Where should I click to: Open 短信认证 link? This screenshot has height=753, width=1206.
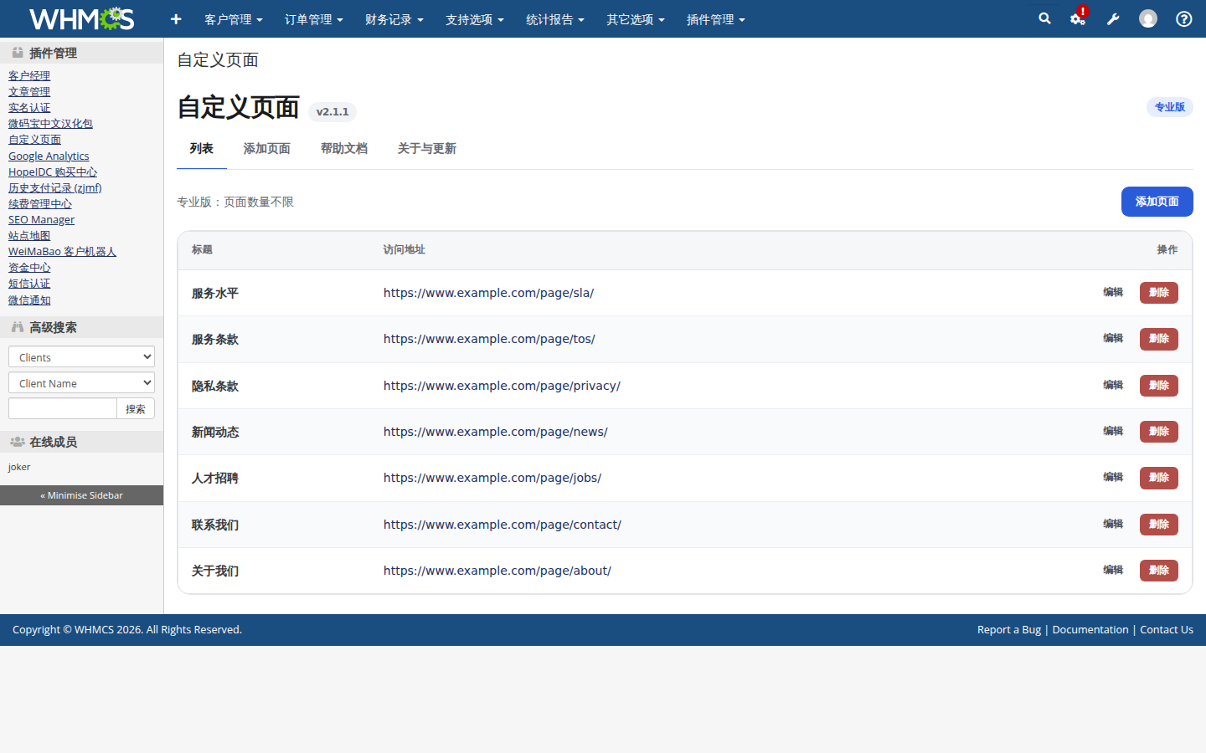tap(29, 284)
